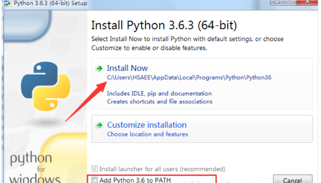Click the Python setup title bar icon
This screenshot has width=321, height=183.
coord(7,3)
